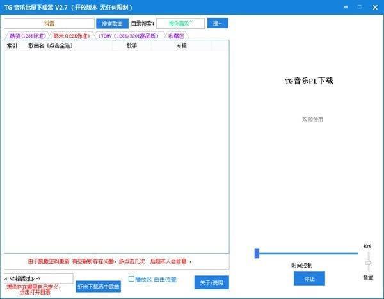384x299 pixels.
Task: Switch to the 酷狗 (128K标准) tab
Action: pyautogui.click(x=28, y=36)
